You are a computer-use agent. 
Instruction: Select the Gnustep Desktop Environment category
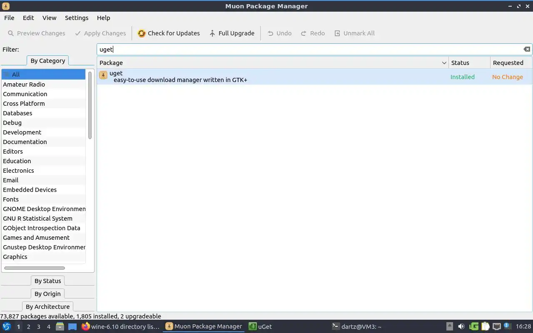[x=43, y=247]
